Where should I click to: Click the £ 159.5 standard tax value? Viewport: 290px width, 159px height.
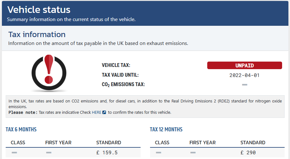click(x=107, y=153)
